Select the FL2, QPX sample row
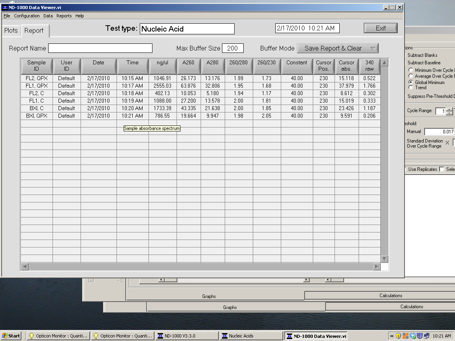The height and width of the screenshot is (341, 455). (201, 78)
